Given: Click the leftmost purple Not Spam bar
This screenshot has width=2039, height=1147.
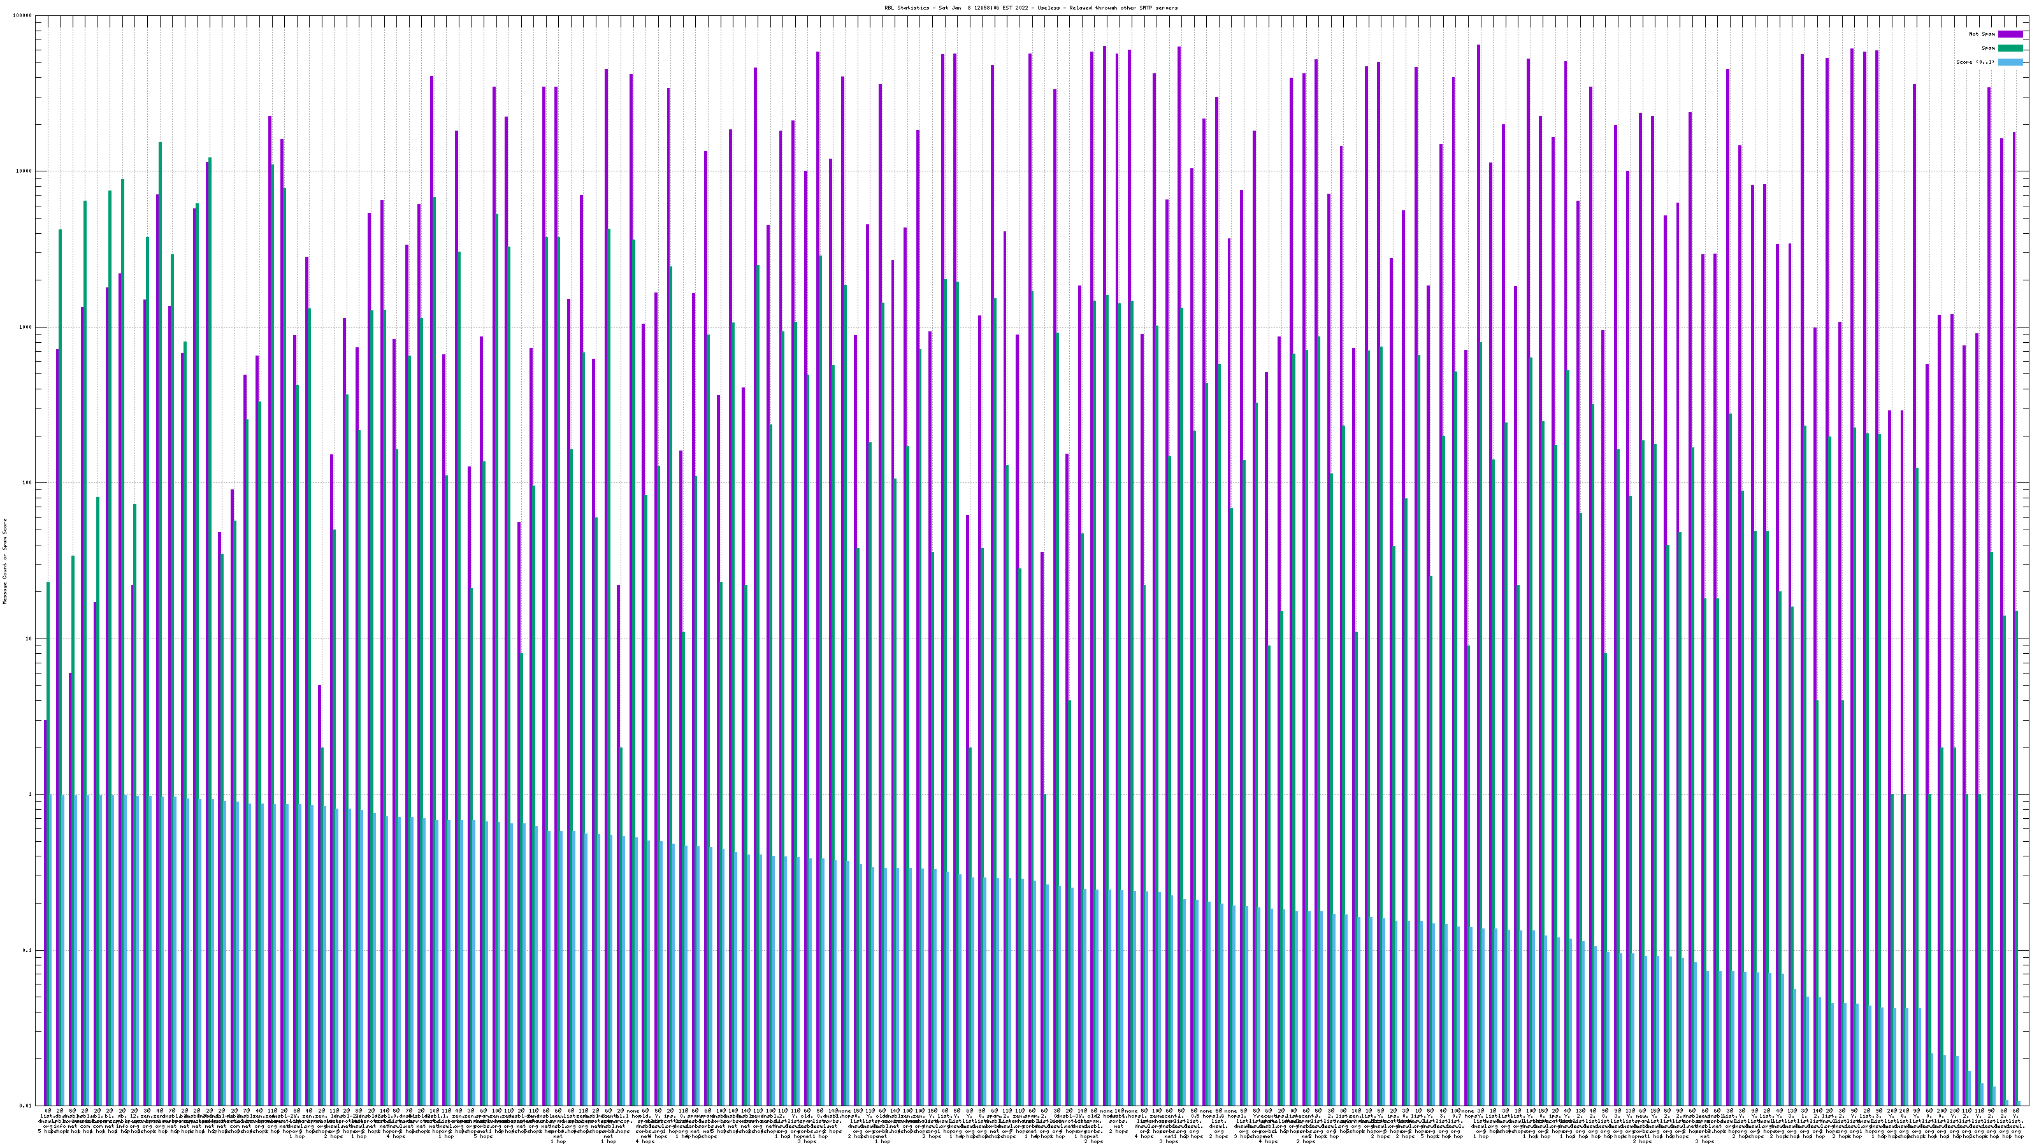Looking at the screenshot, I should pyautogui.click(x=45, y=911).
